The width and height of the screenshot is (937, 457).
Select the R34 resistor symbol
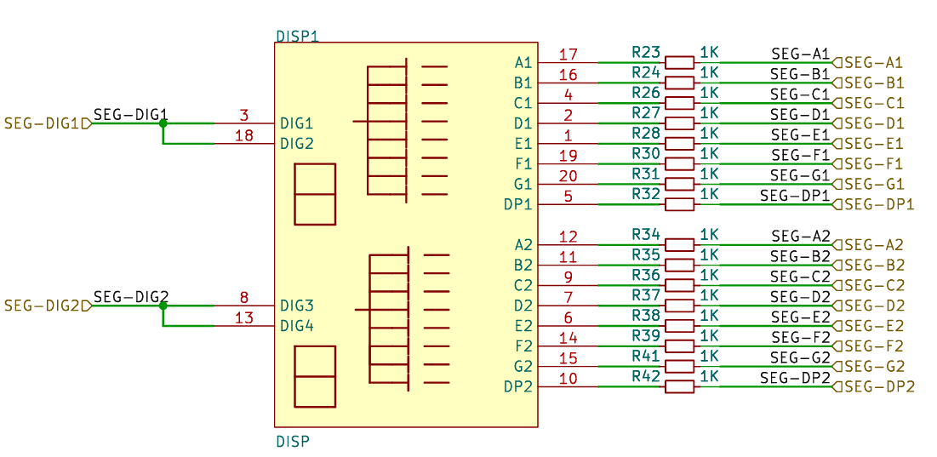(679, 244)
